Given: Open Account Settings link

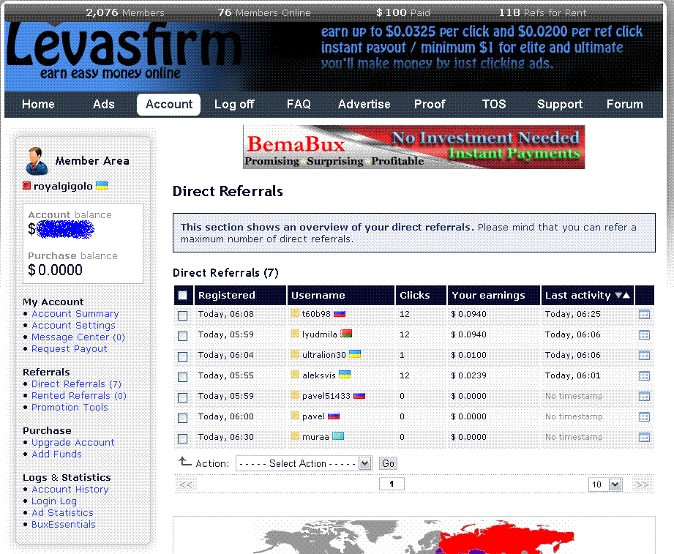Looking at the screenshot, I should pyautogui.click(x=73, y=326).
